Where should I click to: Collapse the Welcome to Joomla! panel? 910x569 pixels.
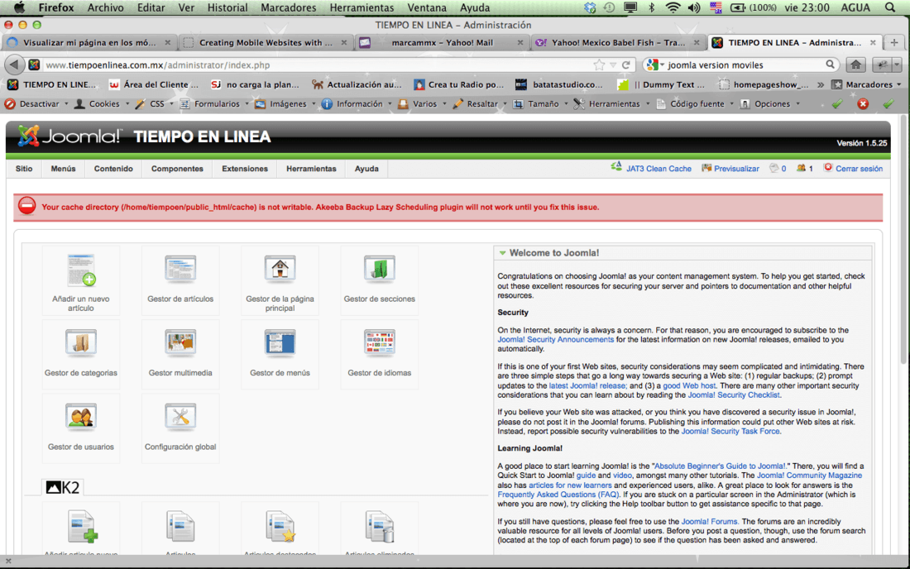click(503, 253)
